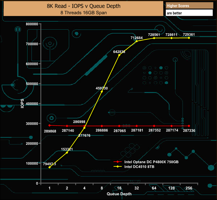The width and height of the screenshot is (217, 200).
Task: Click the x-axis label 64
Action: (154, 188)
